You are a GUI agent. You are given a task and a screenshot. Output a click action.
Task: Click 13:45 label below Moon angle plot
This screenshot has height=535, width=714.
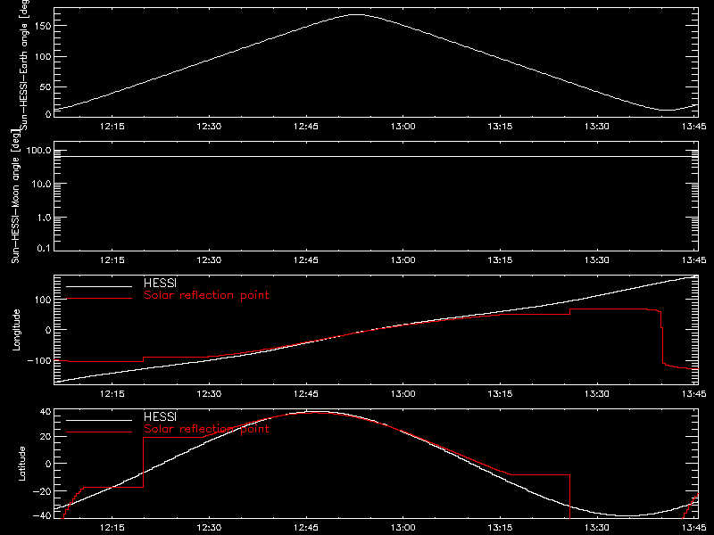coord(694,259)
